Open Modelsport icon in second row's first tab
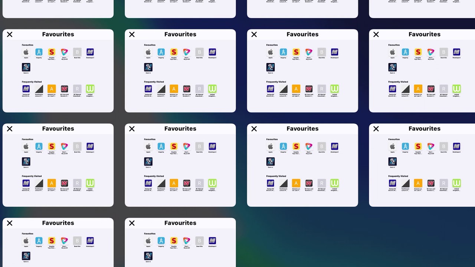475x267 pixels. 90,52
